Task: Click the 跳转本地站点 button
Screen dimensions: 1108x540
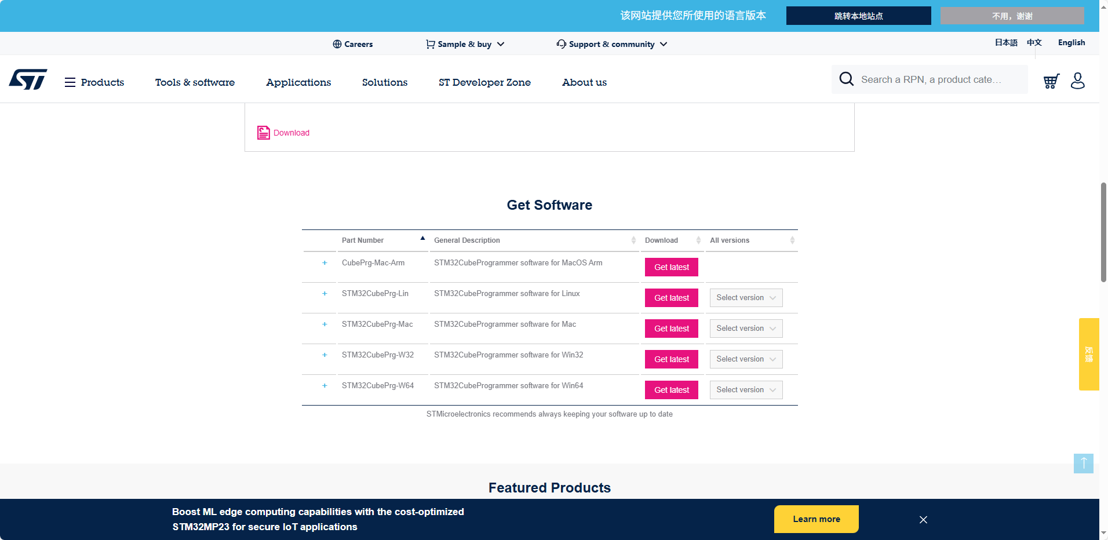Action: pos(858,16)
